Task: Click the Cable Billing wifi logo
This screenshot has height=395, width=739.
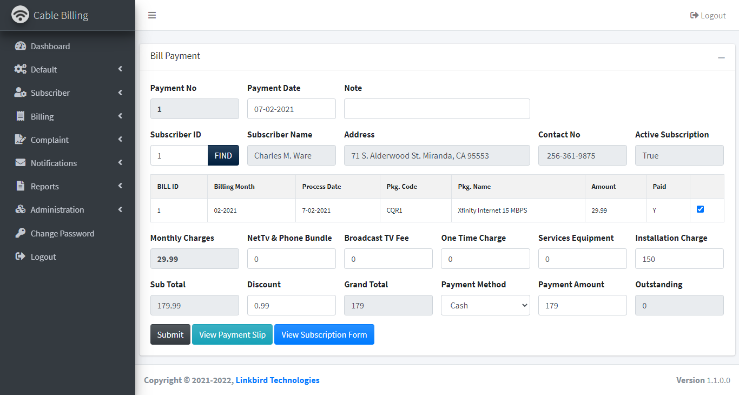Action: [x=21, y=15]
